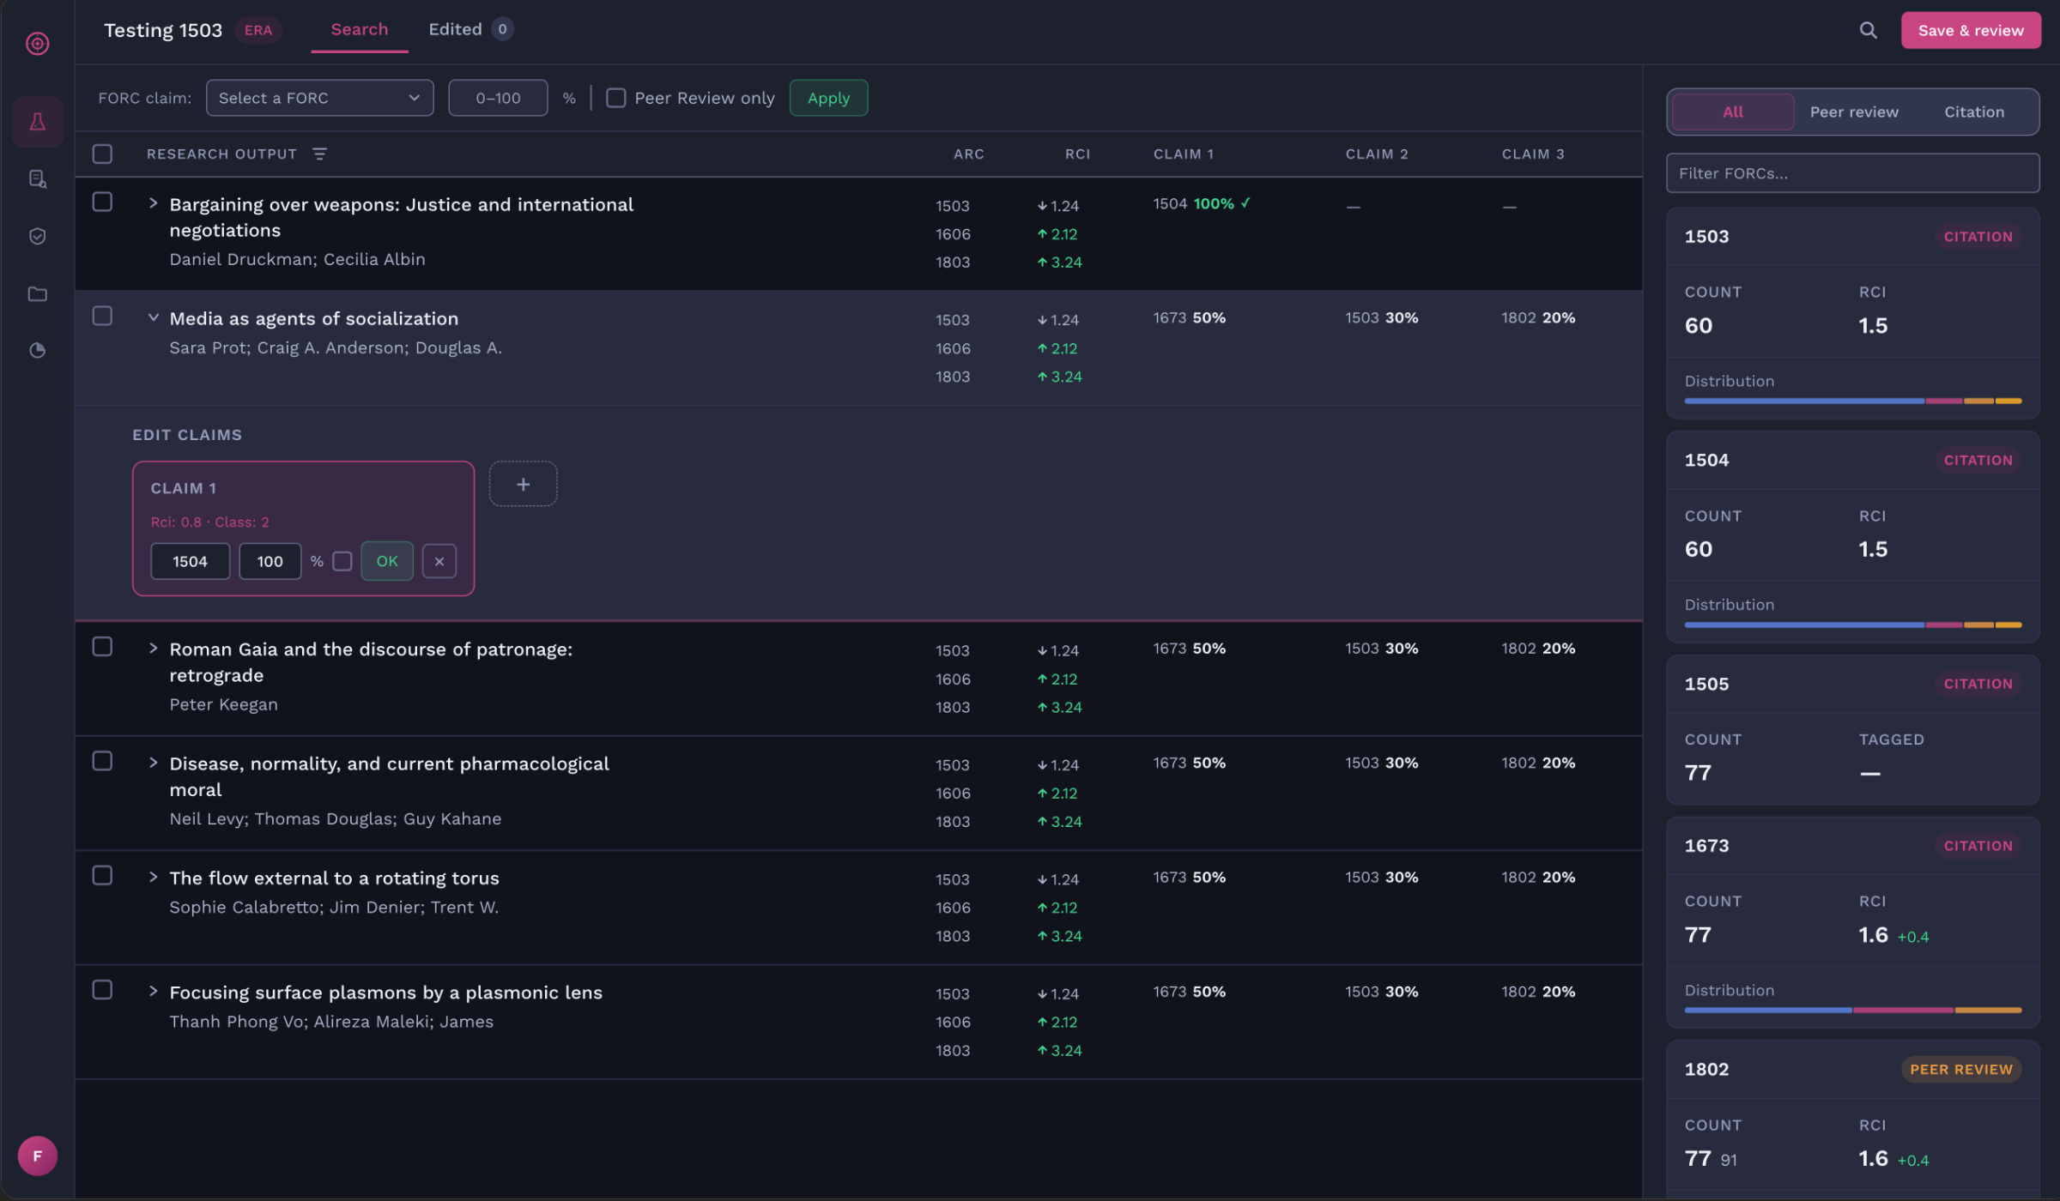Image resolution: width=2060 pixels, height=1201 pixels.
Task: Select the Bargaining over weapons row checkbox
Action: tap(102, 202)
